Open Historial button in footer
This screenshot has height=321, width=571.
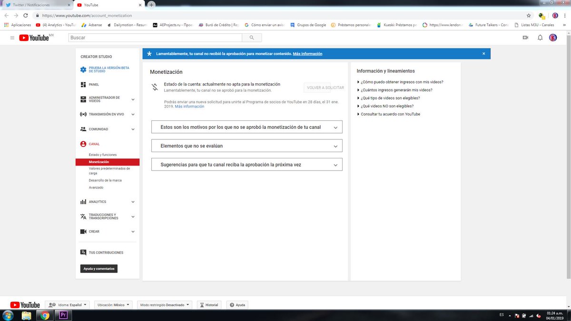tap(209, 305)
